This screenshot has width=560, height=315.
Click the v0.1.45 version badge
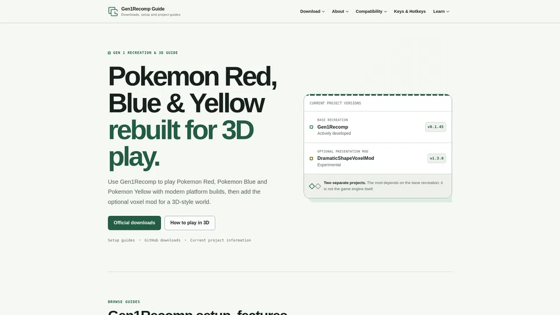(435, 127)
